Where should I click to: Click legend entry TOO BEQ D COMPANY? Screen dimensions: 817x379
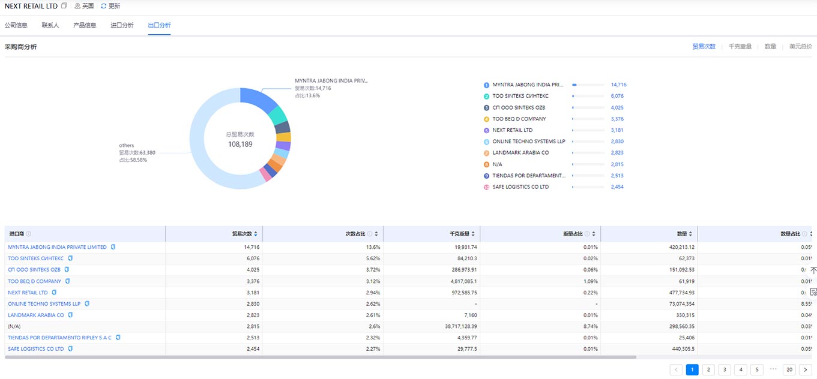(x=519, y=119)
